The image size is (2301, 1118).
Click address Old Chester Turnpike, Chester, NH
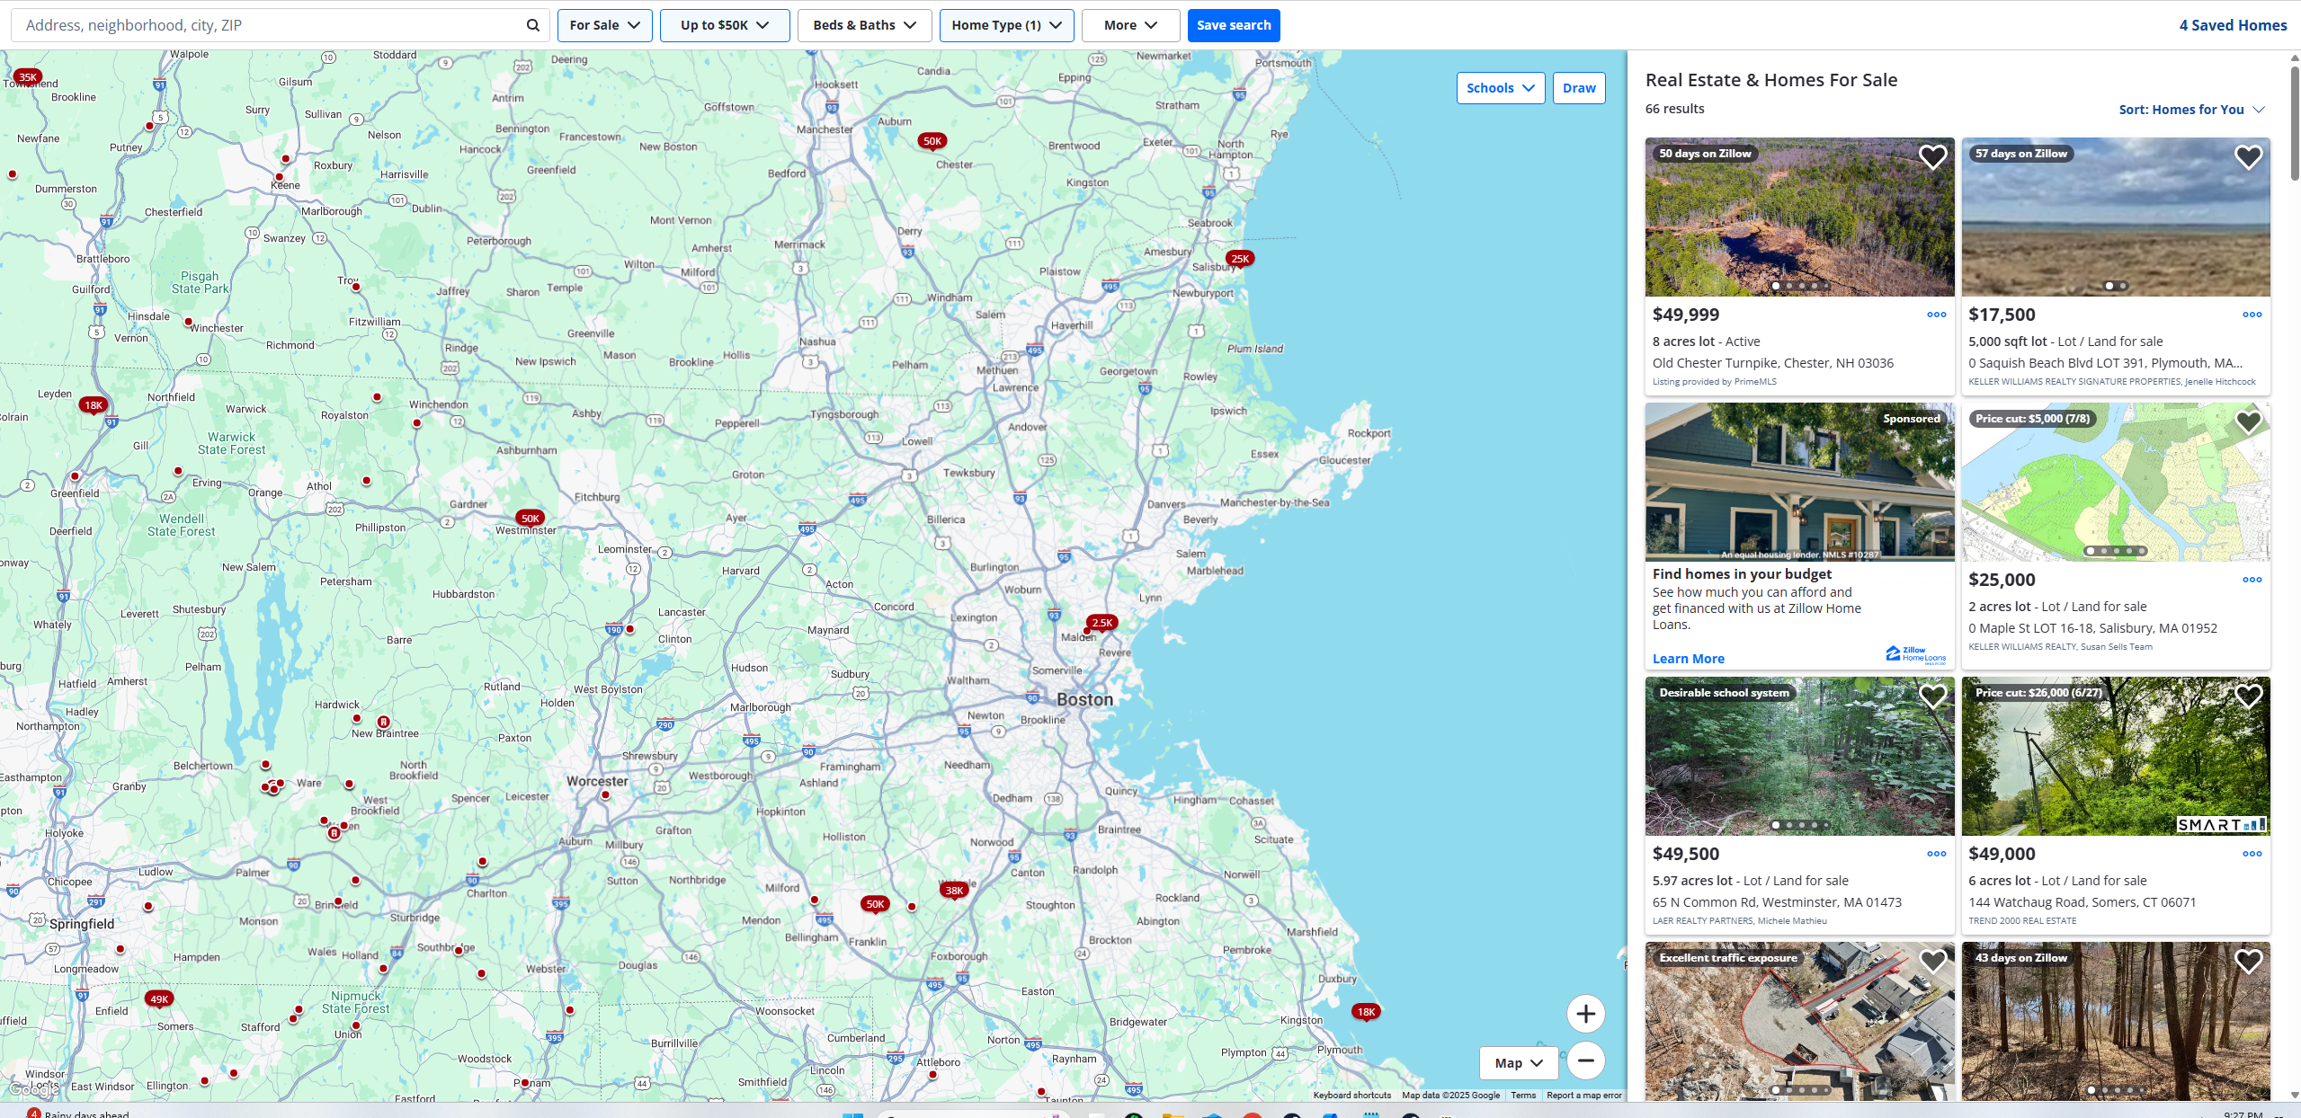pyautogui.click(x=1772, y=363)
